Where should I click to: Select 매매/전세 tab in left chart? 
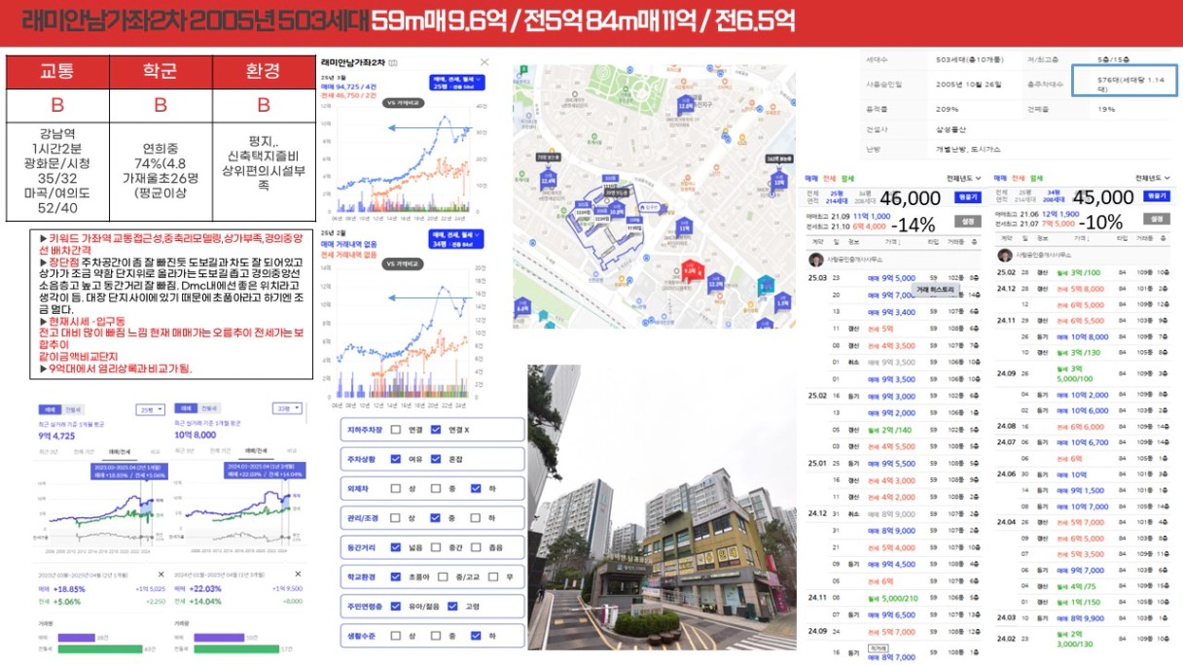(x=121, y=452)
